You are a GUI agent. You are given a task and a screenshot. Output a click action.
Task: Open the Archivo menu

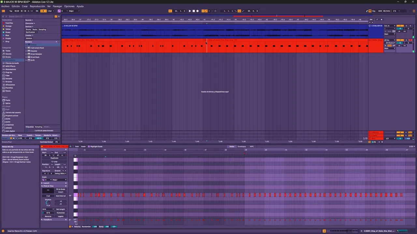5,6
